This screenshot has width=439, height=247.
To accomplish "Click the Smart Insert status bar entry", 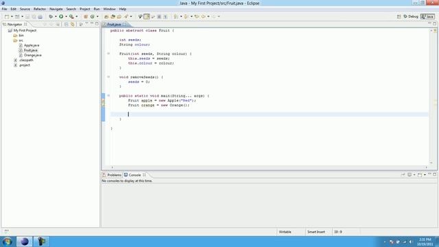I will (x=316, y=232).
